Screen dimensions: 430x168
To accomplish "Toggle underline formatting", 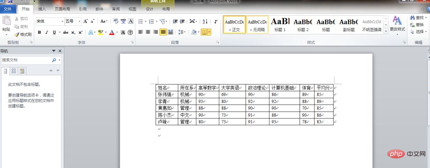I will click(54, 32).
